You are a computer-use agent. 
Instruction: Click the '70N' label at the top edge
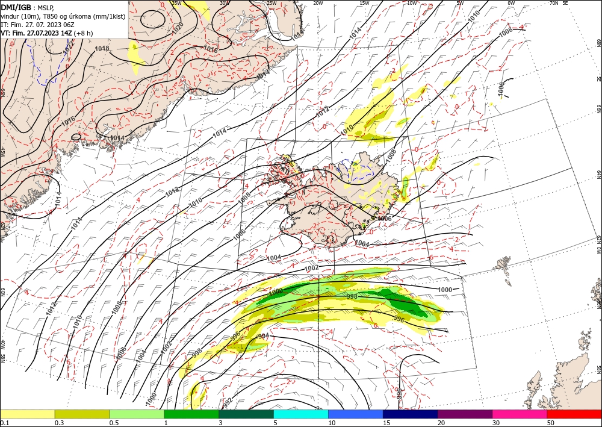(x=554, y=3)
